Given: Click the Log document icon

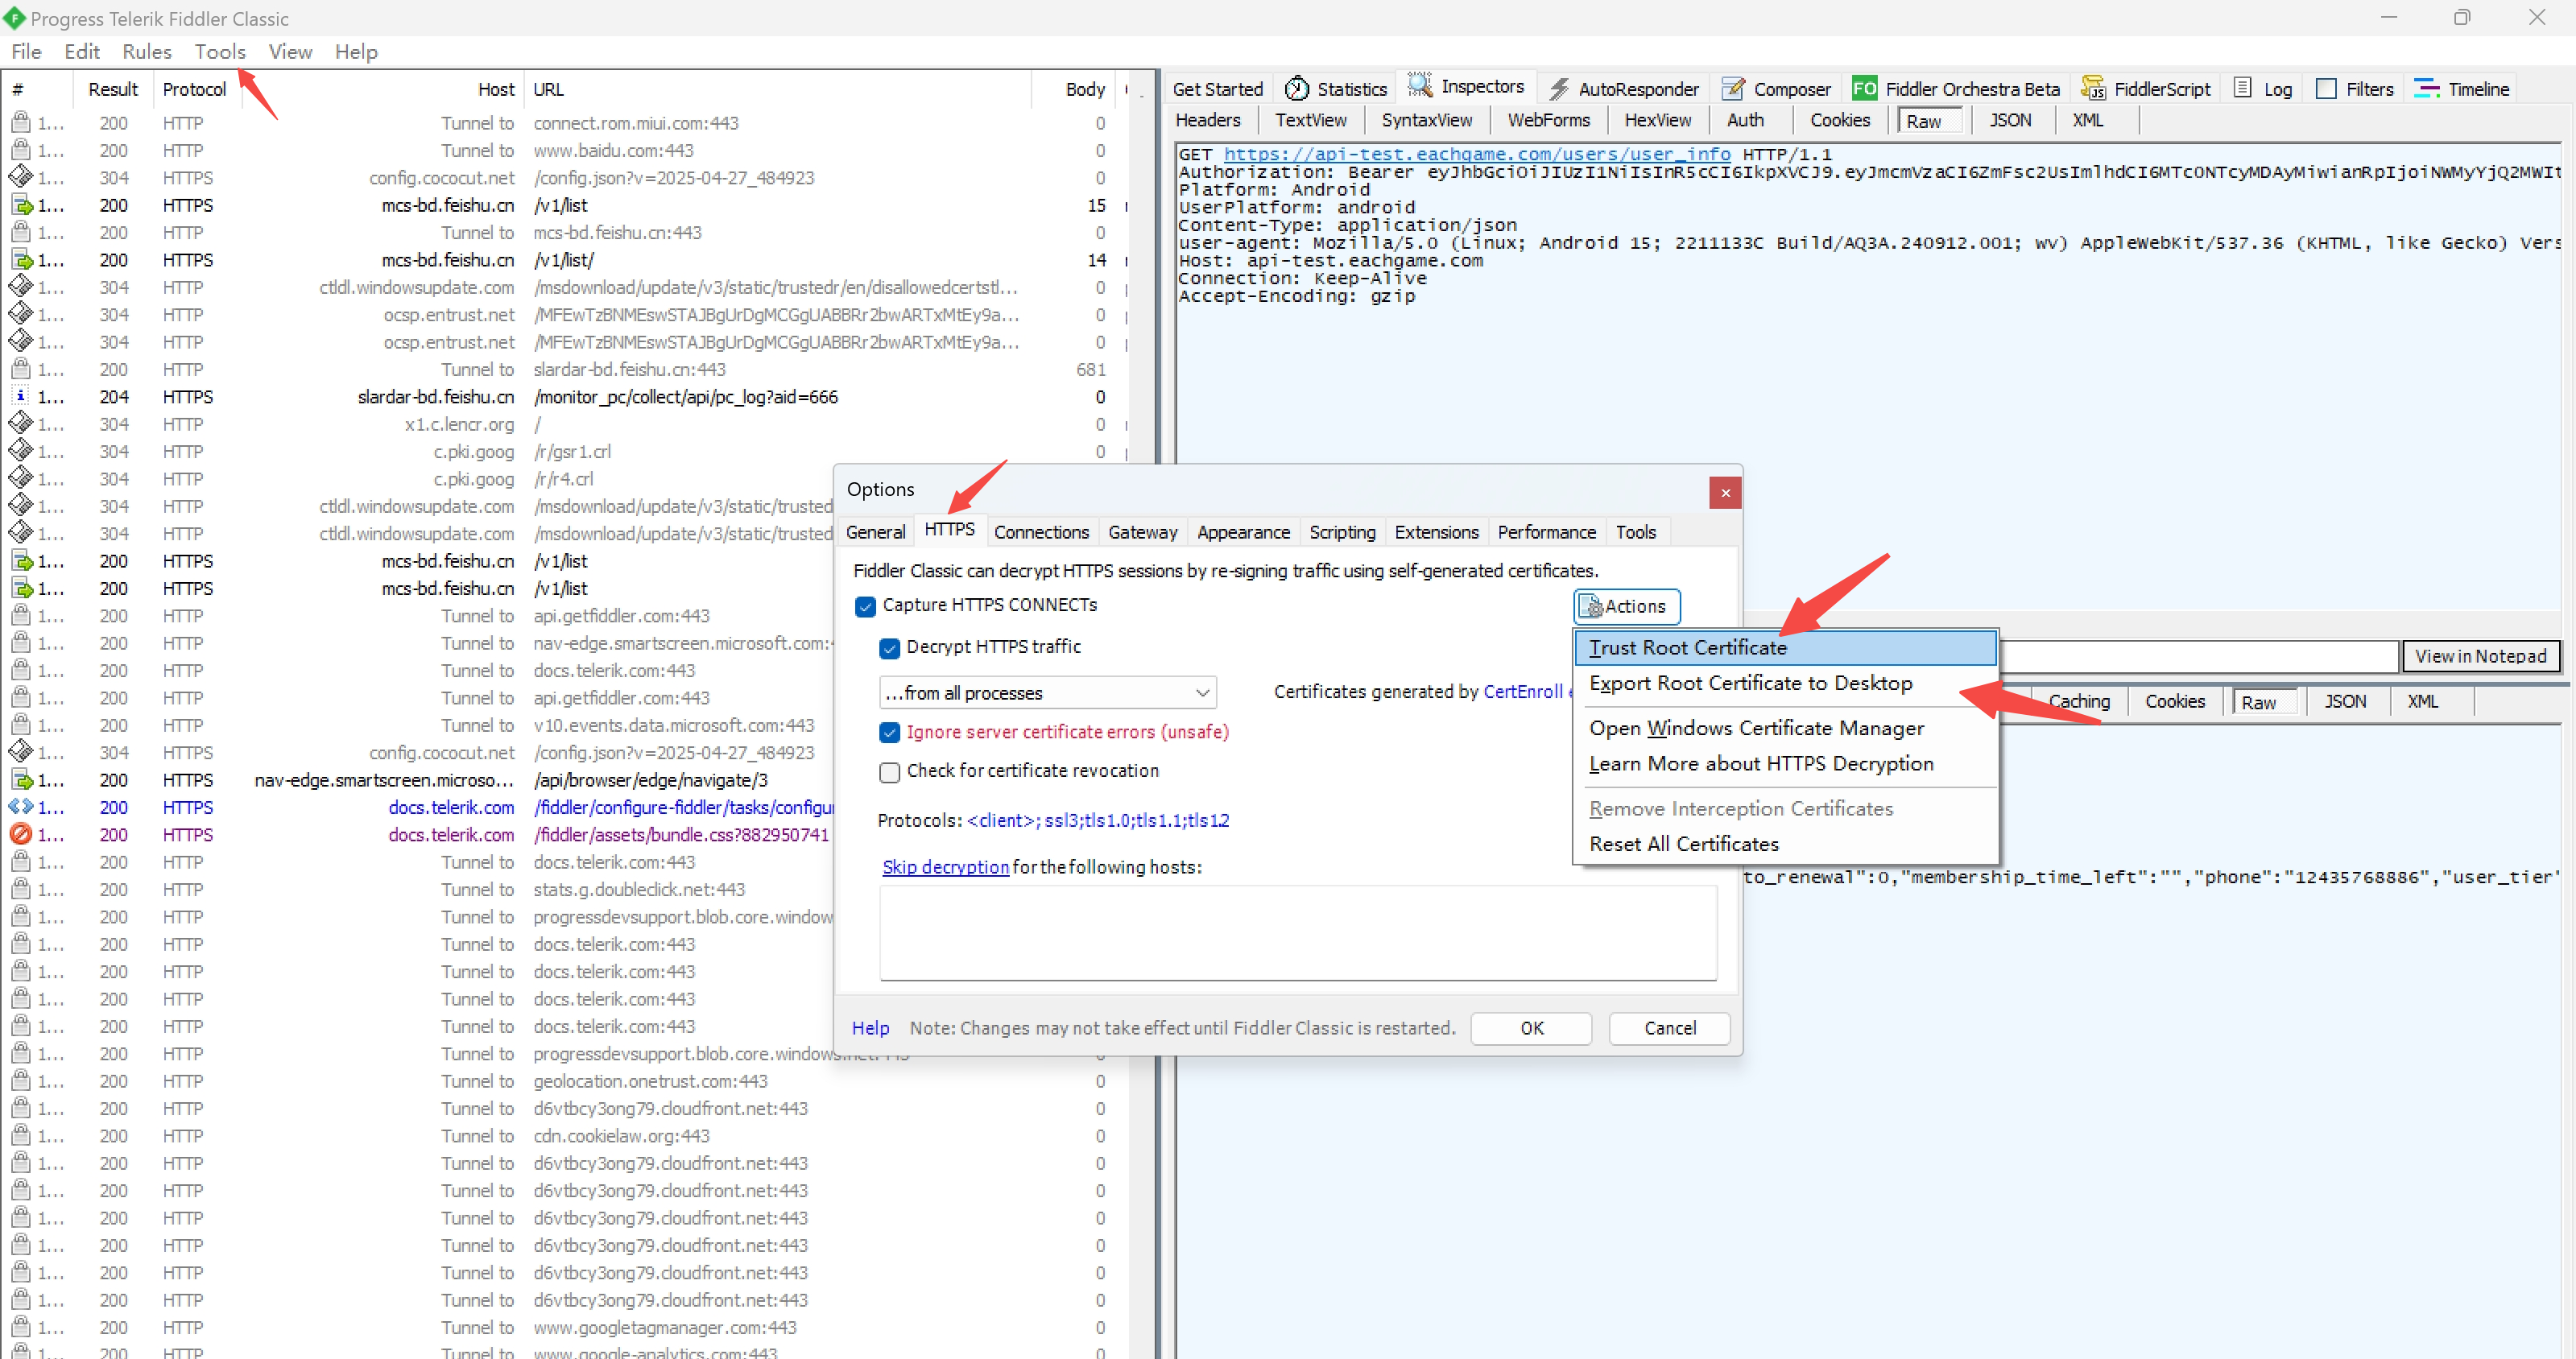Looking at the screenshot, I should (x=2243, y=89).
